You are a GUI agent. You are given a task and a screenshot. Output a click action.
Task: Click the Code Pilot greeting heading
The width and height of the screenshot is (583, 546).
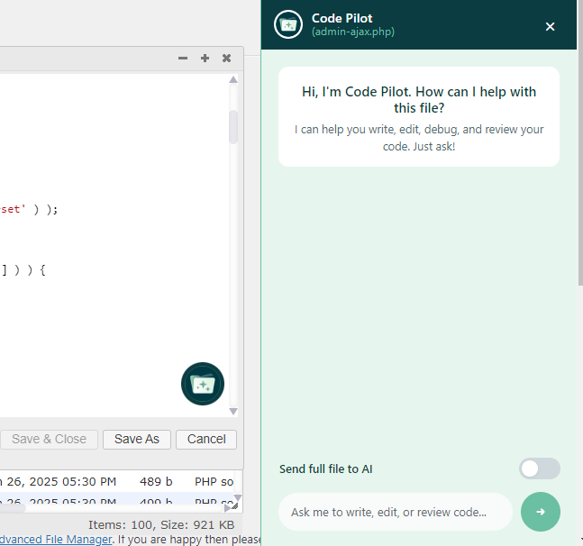419,100
